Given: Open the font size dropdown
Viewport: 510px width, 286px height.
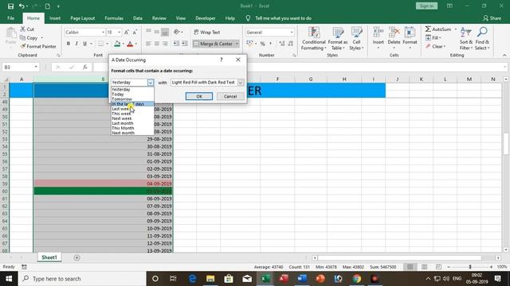Looking at the screenshot, I should click(x=119, y=32).
